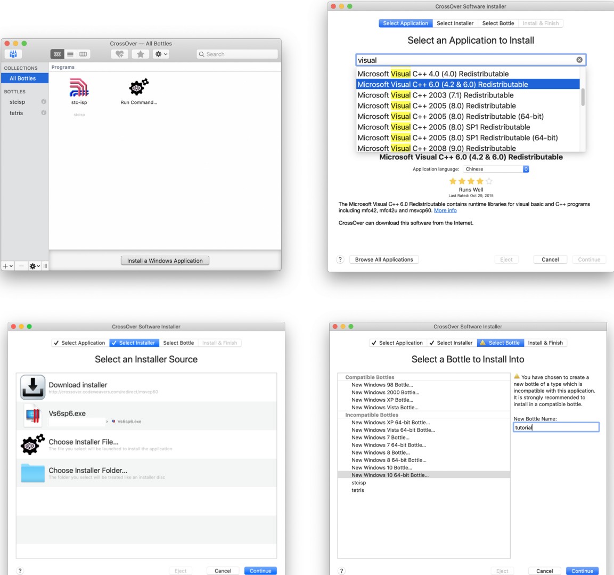Click Select Installer tab in Installer Source window
This screenshot has width=614, height=575.
pyautogui.click(x=134, y=343)
